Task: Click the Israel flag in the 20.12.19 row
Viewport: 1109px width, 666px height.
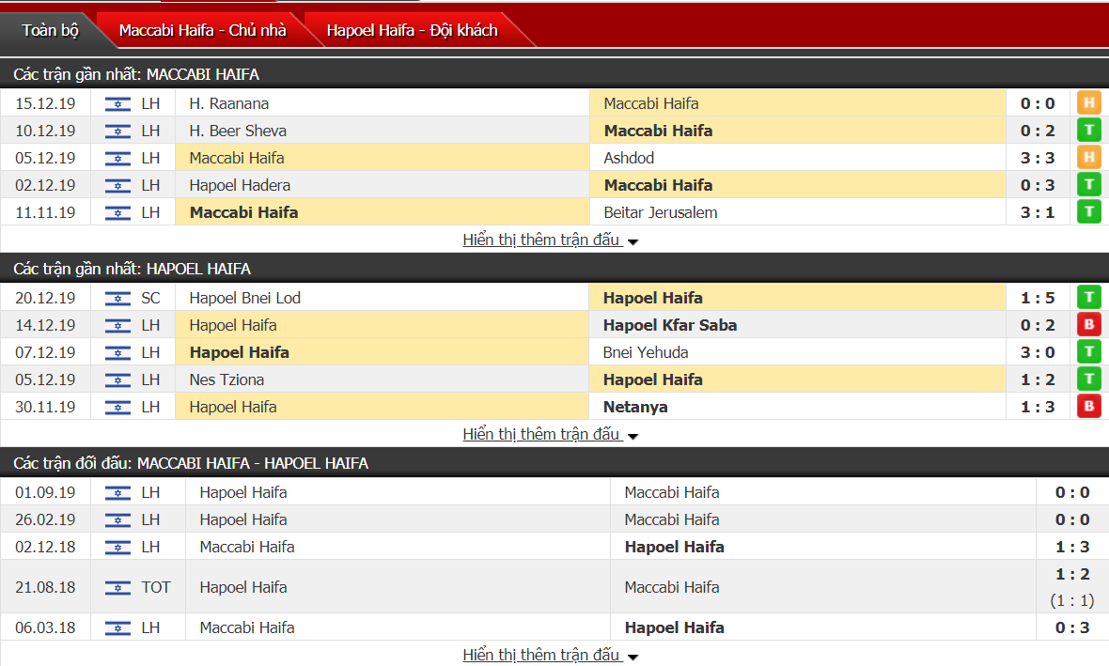Action: click(x=117, y=299)
